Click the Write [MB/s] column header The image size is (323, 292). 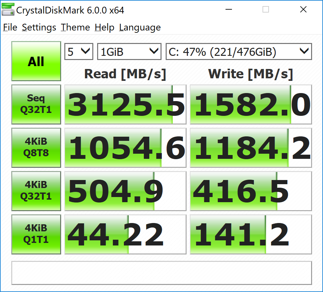[x=251, y=74]
